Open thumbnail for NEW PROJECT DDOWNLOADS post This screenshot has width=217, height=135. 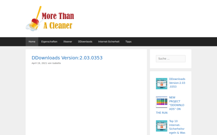click(x=162, y=102)
